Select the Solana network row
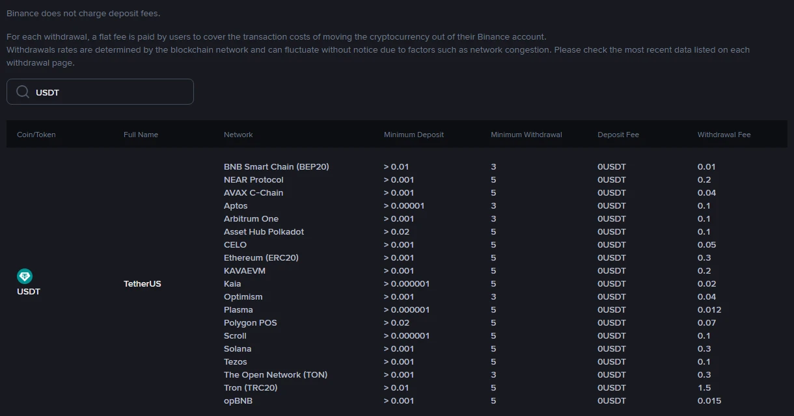The height and width of the screenshot is (416, 794). (238, 348)
